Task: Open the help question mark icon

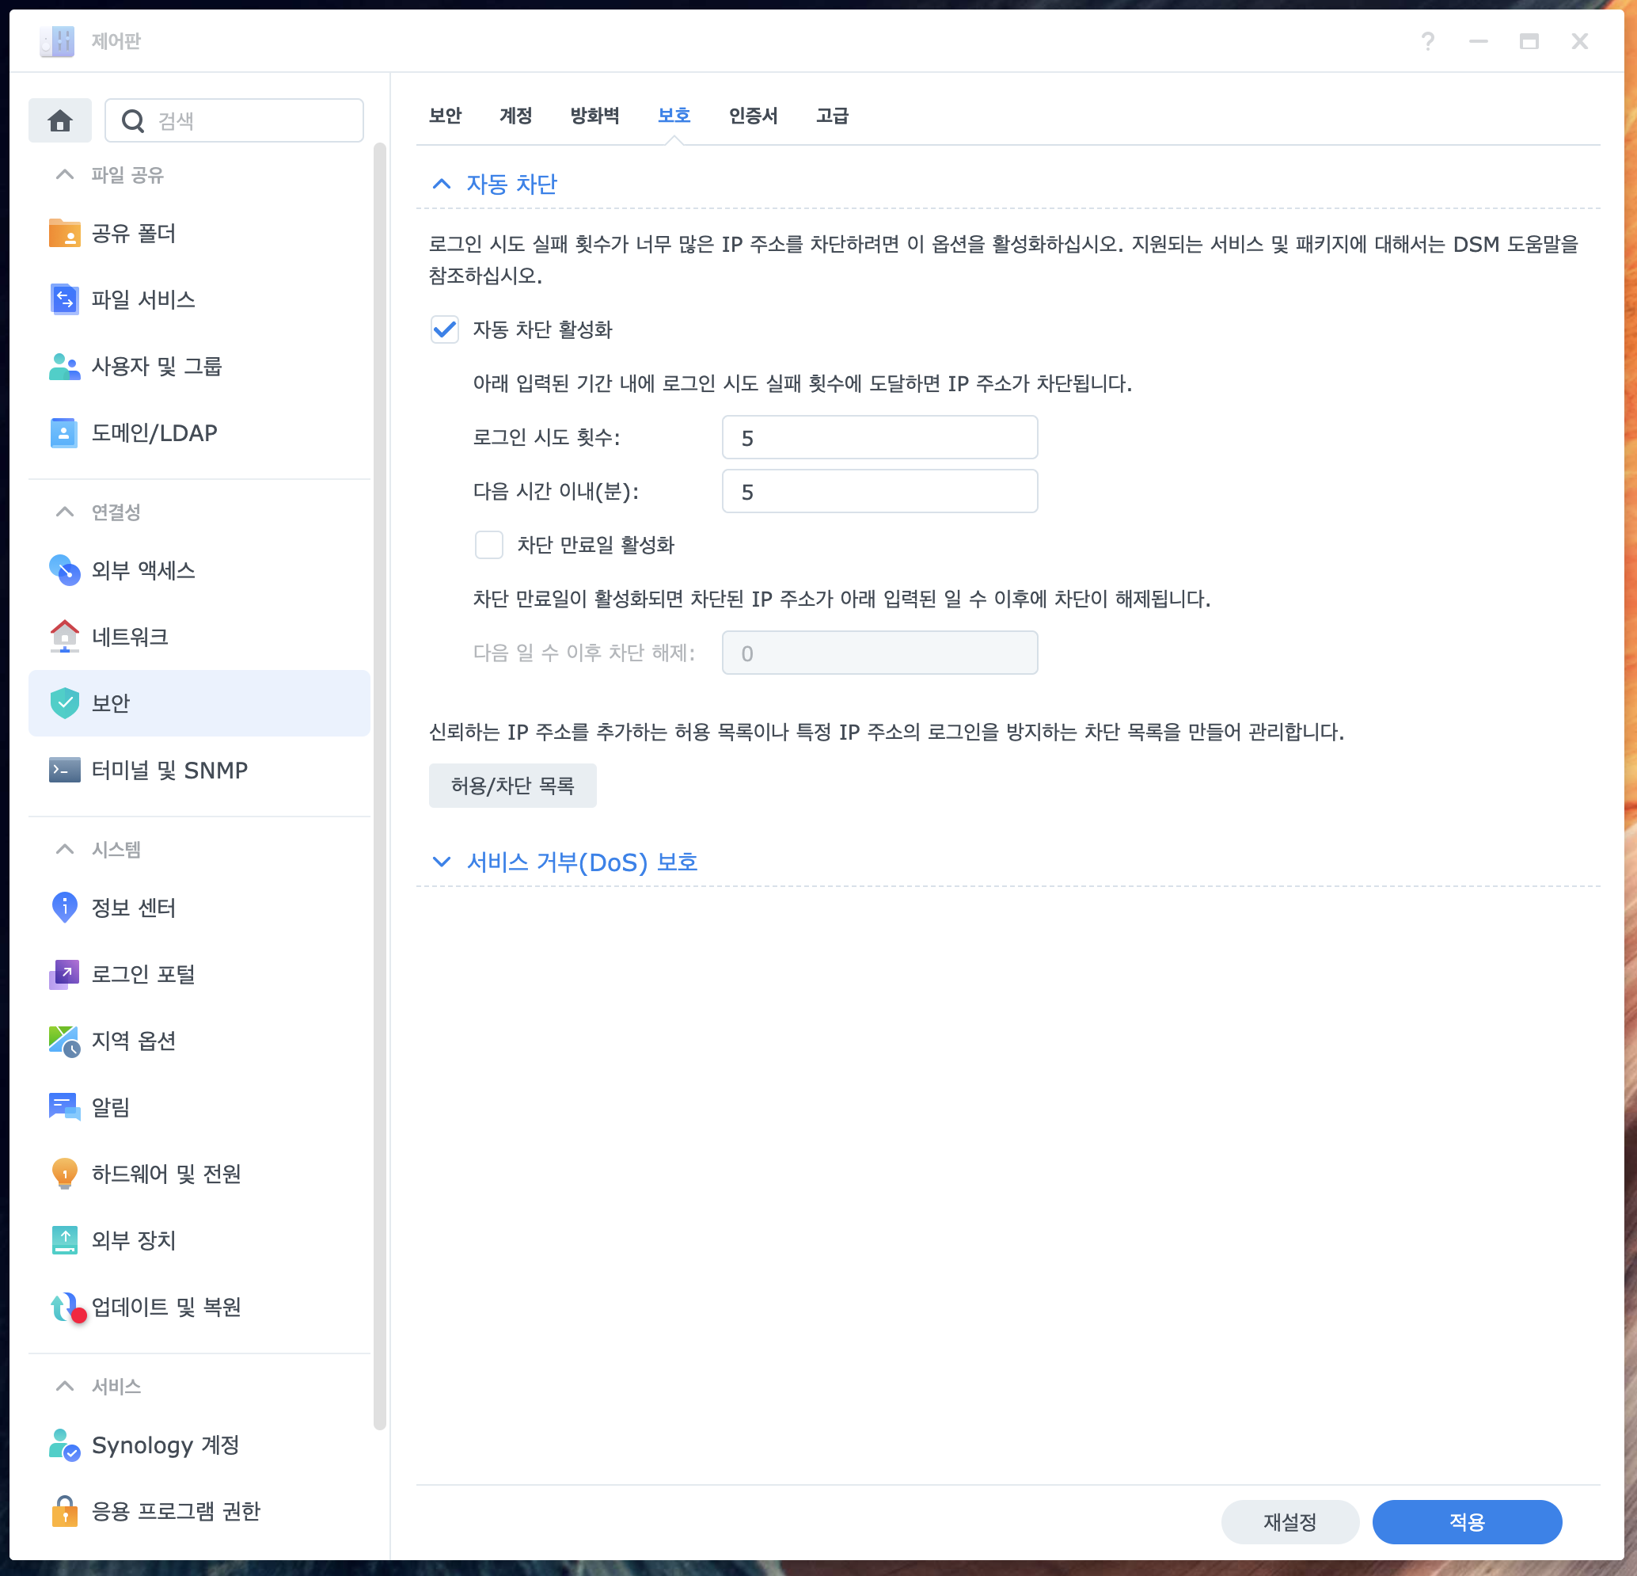Action: (1427, 41)
